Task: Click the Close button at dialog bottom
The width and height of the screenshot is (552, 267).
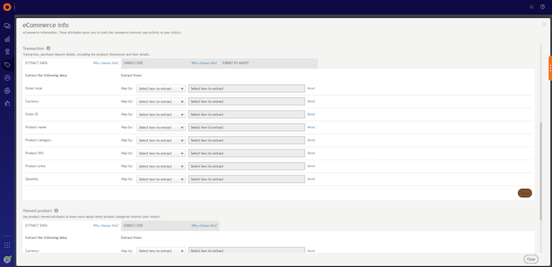Action: click(531, 259)
